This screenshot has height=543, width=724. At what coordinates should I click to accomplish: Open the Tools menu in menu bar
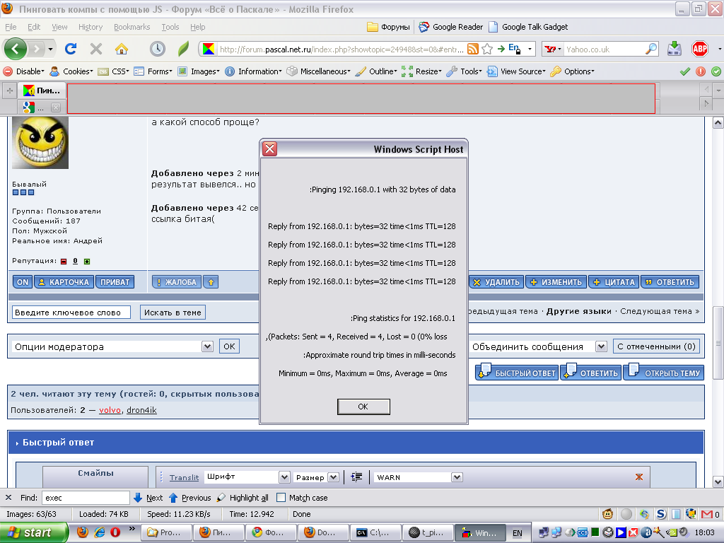(x=170, y=27)
